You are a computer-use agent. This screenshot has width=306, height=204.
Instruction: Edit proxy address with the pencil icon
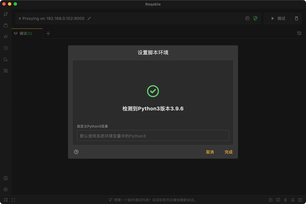coord(89,18)
